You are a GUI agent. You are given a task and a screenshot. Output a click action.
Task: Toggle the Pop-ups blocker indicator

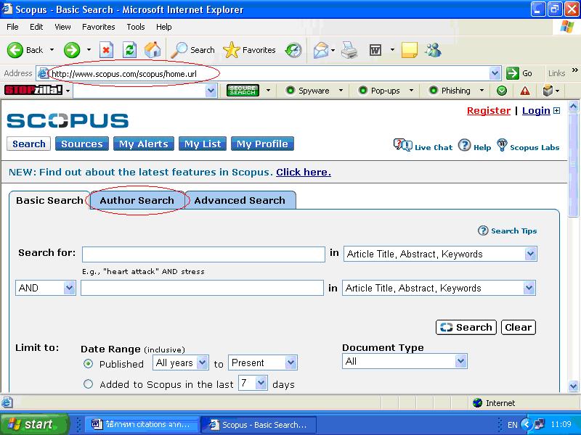(363, 90)
